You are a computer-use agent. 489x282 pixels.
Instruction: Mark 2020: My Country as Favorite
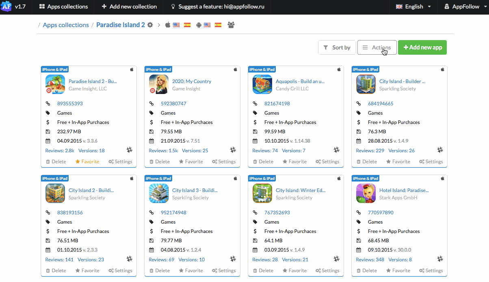pos(191,162)
